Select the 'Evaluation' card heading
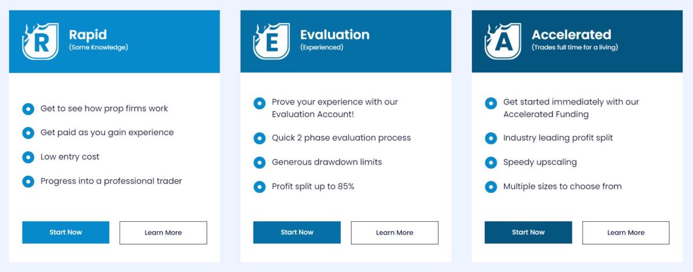The image size is (693, 272). coord(334,35)
